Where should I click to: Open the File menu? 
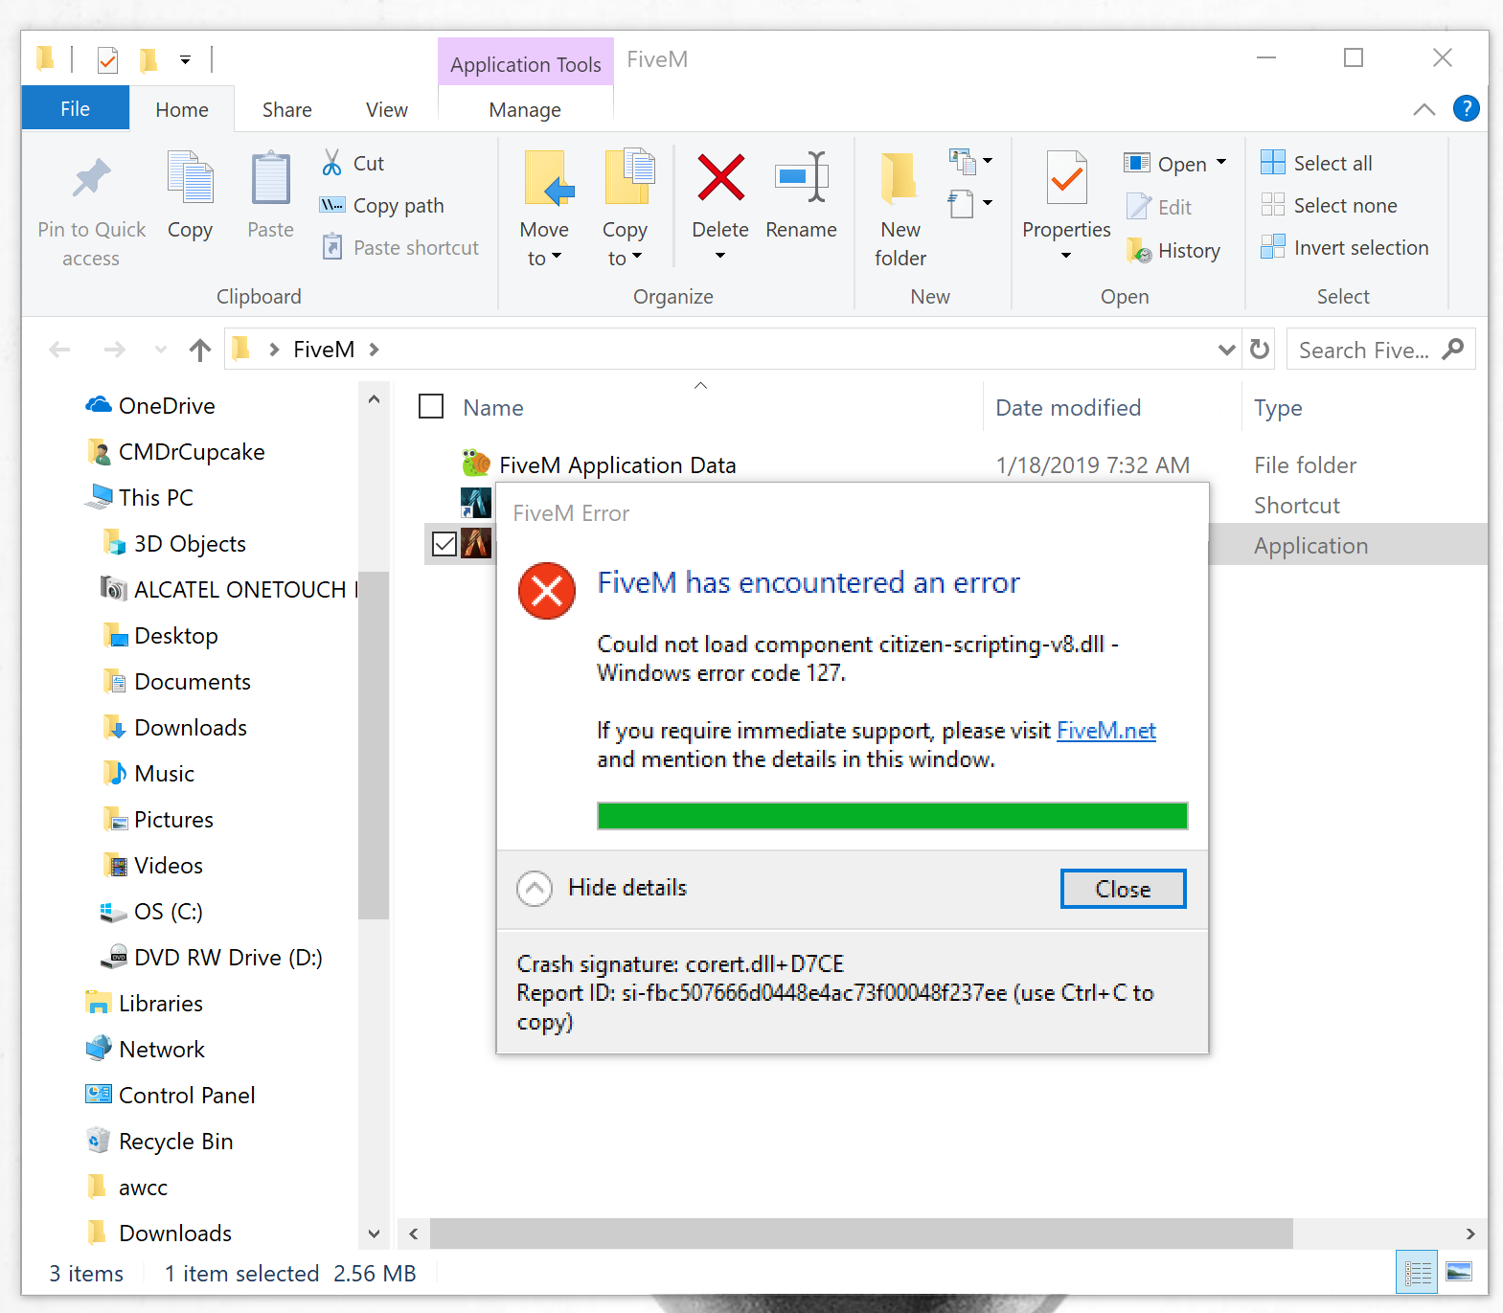tap(75, 108)
